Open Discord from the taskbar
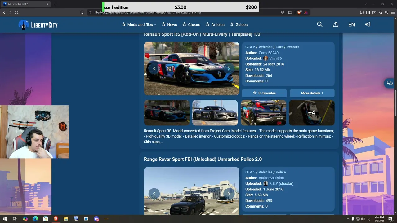 tap(96, 219)
